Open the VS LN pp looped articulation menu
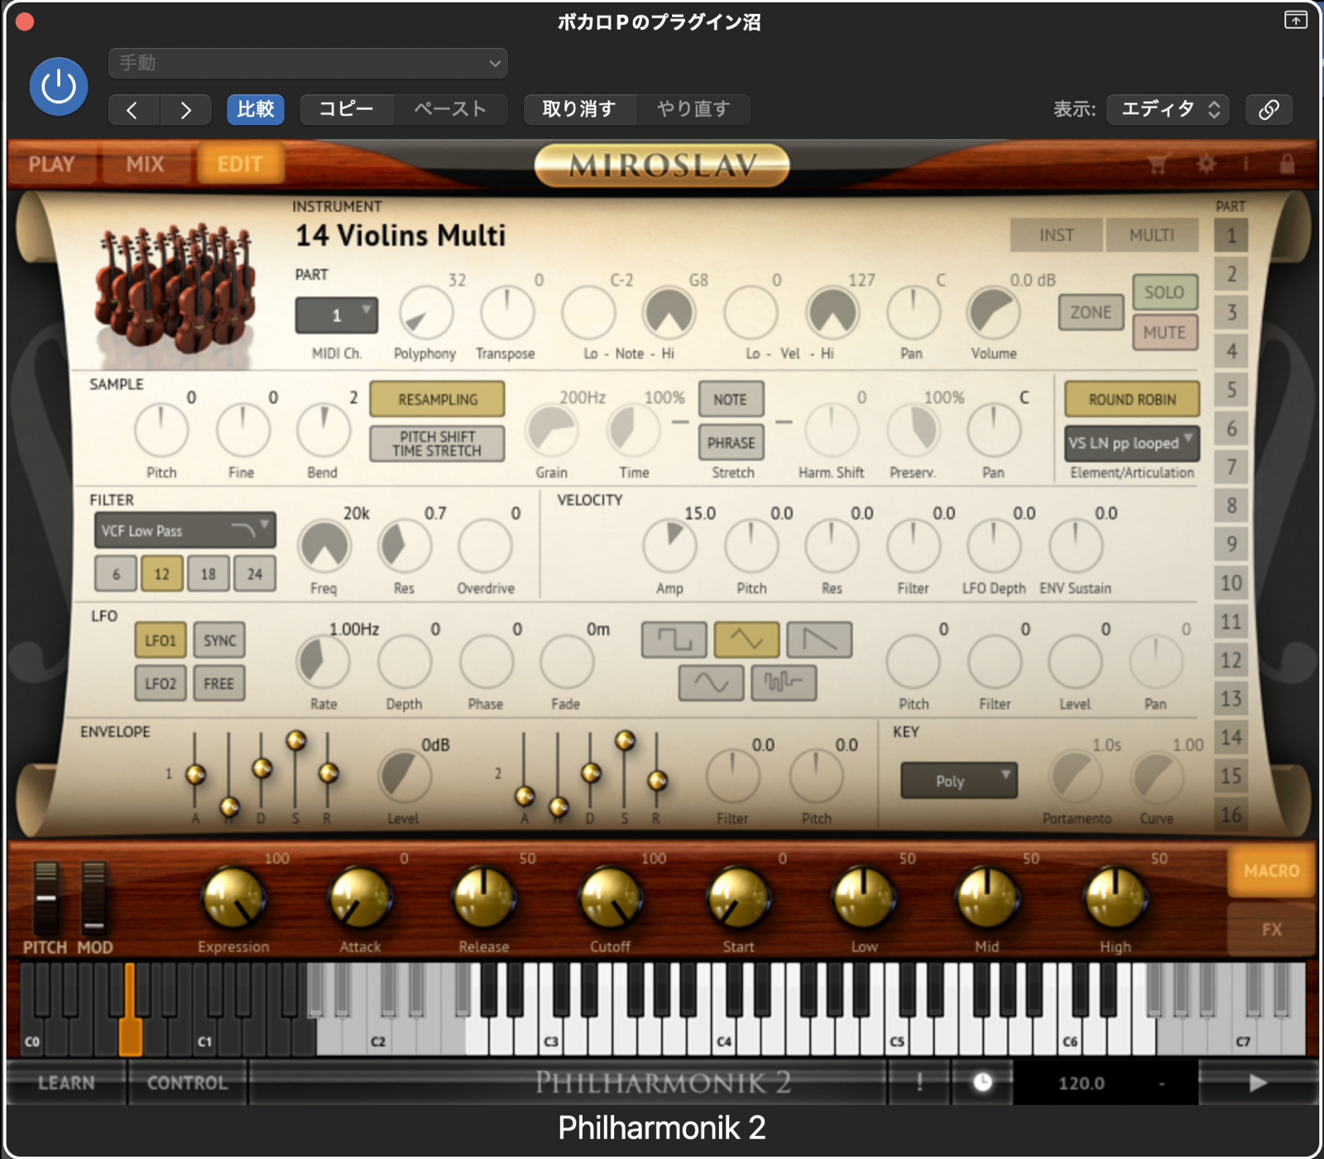Screen dimensions: 1324x1159 (x=1132, y=443)
